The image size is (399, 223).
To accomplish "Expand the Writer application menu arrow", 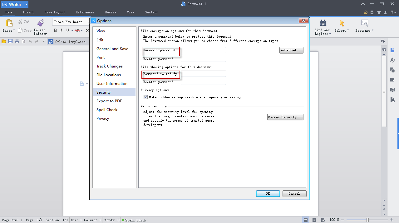I will pos(26,5).
